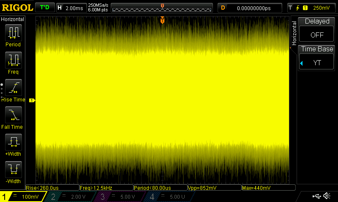The image size is (338, 202).
Task: Click the channel 1 ground level marker
Action: (x=32, y=100)
